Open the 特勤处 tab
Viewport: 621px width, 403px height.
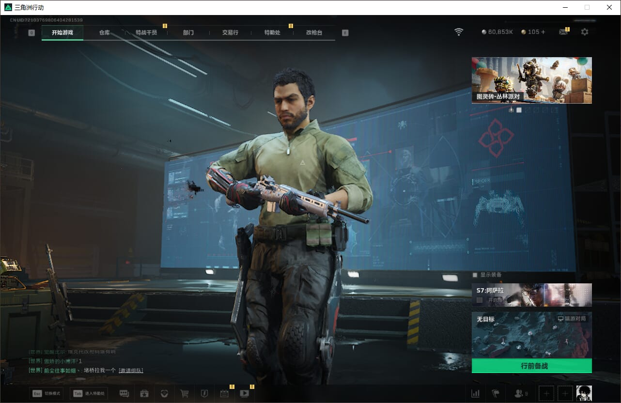click(x=272, y=32)
